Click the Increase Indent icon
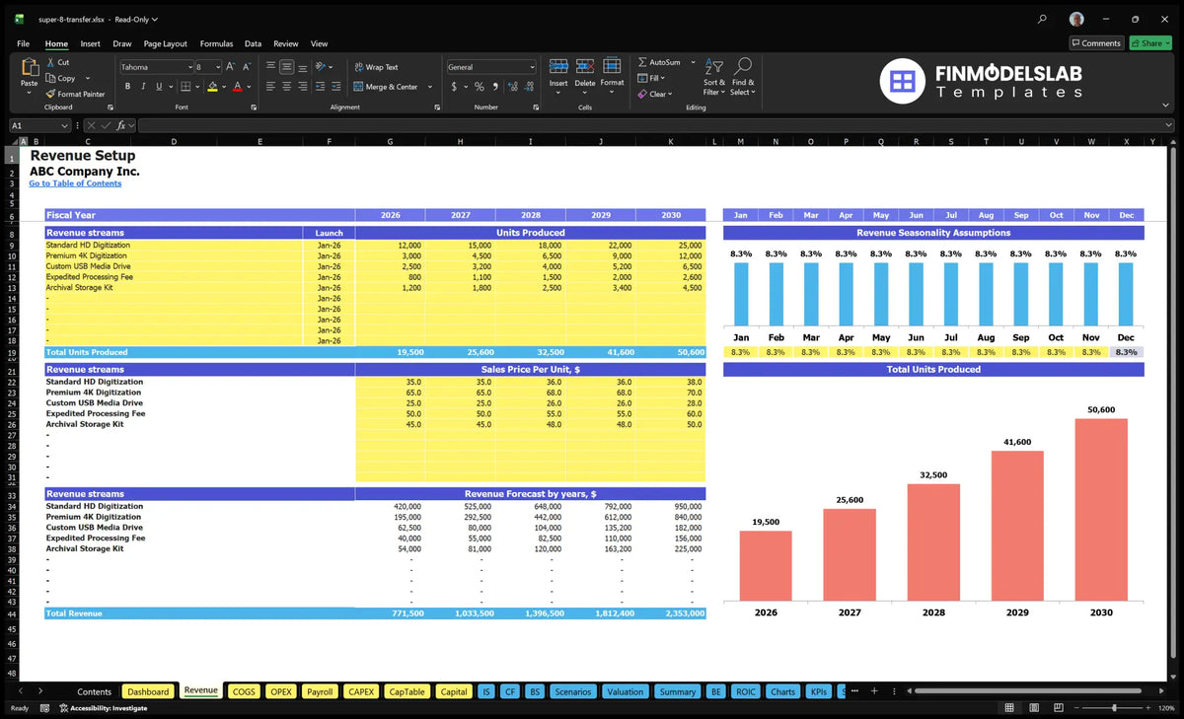This screenshot has width=1184, height=719. [335, 87]
